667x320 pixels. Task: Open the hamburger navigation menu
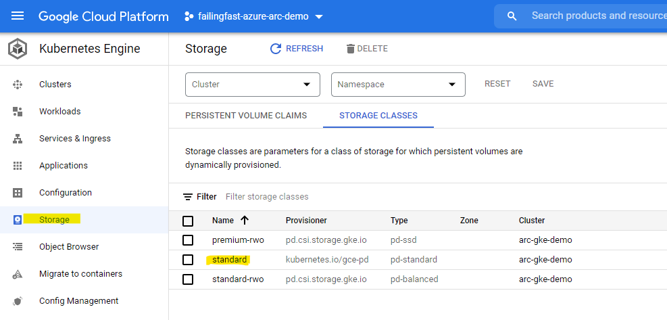(18, 16)
